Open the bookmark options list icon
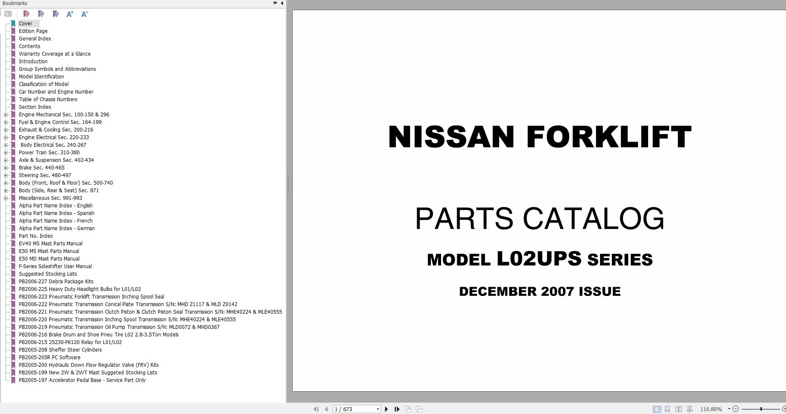The image size is (786, 414). click(8, 14)
